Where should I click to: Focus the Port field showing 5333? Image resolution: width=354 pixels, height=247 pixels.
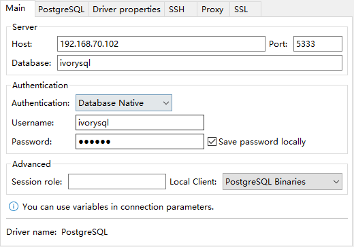point(318,43)
